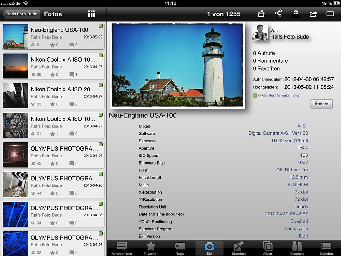Tap the green status square on Neu-England item
The image size is (341, 256).
(101, 26)
